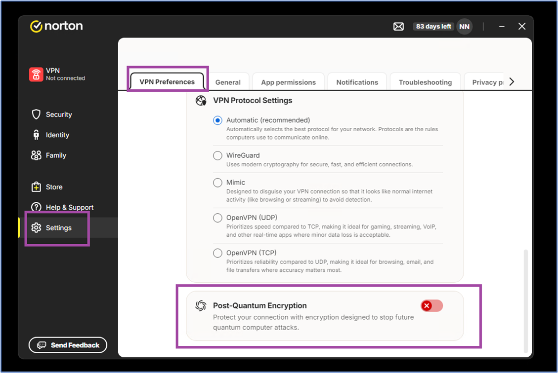Open Security in the sidebar
558x373 pixels.
pyautogui.click(x=68, y=114)
